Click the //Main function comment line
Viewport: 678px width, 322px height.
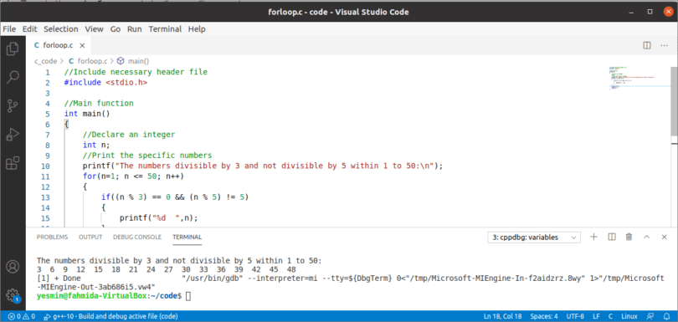99,104
